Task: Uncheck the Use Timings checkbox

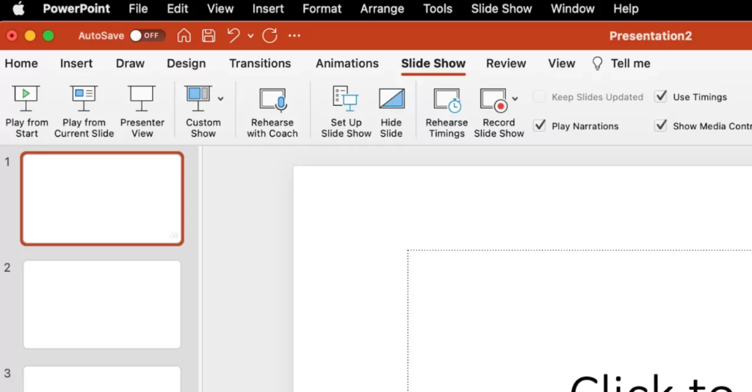Action: point(660,96)
